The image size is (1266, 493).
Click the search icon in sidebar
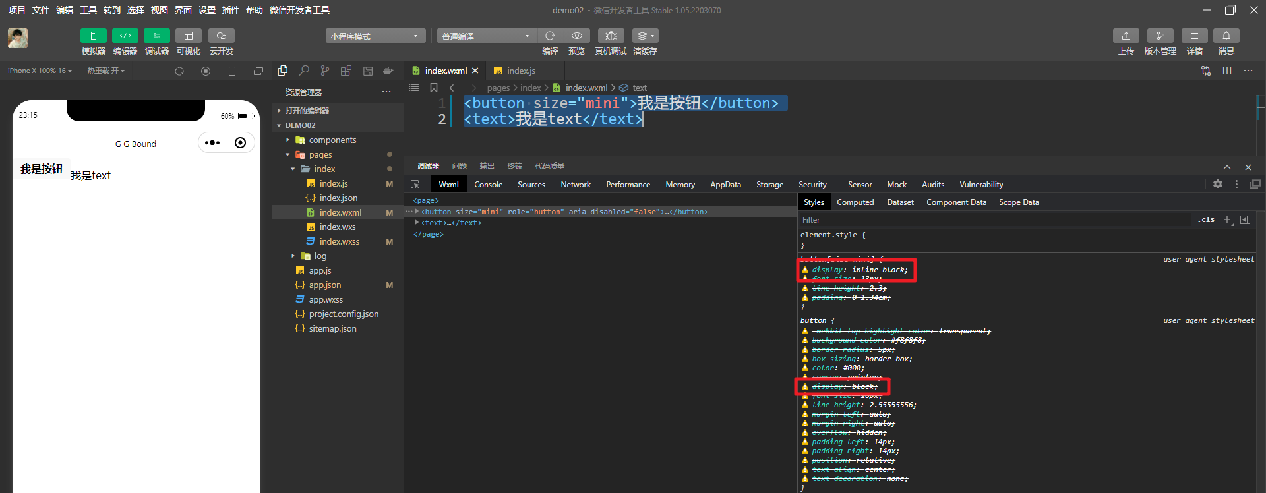coord(304,71)
